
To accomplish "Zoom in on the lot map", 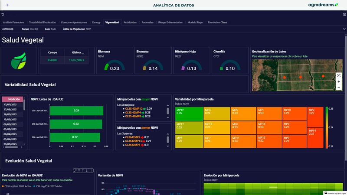I will pyautogui.click(x=338, y=81).
